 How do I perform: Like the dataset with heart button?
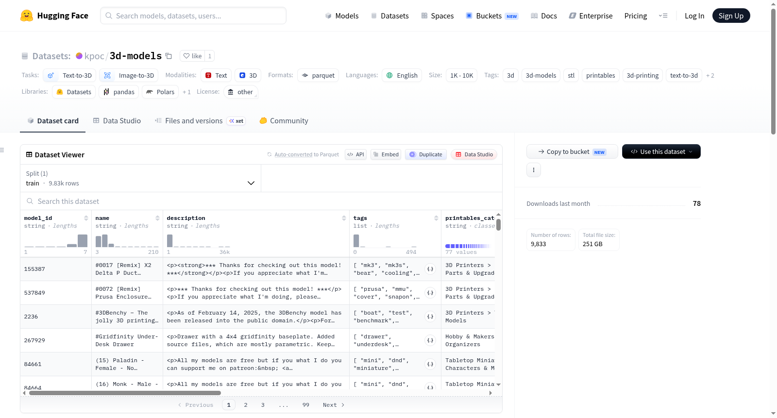tap(192, 56)
